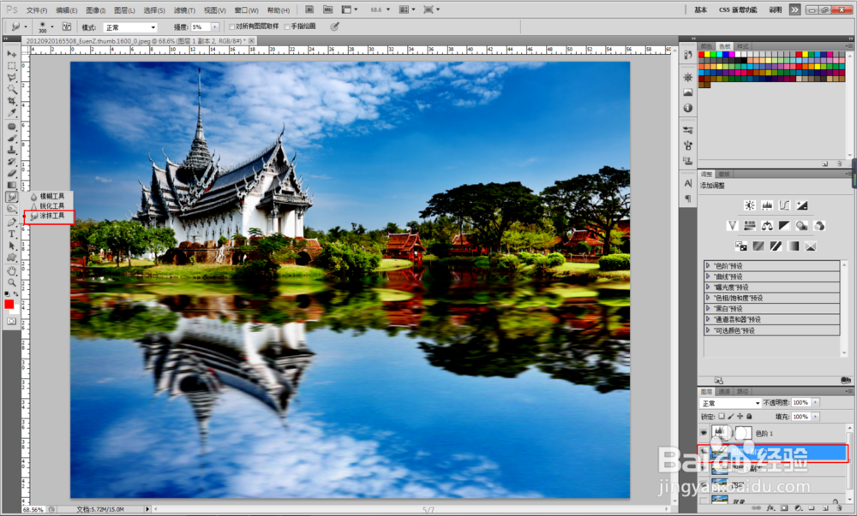
Task: Toggle tablet pressure for strength
Action: tap(334, 27)
